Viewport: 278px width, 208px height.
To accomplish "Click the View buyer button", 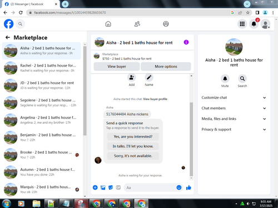I will tap(117, 67).
